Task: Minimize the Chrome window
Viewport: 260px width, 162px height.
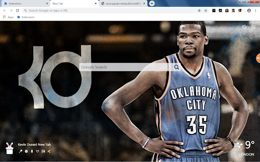Action: pos(241,2)
